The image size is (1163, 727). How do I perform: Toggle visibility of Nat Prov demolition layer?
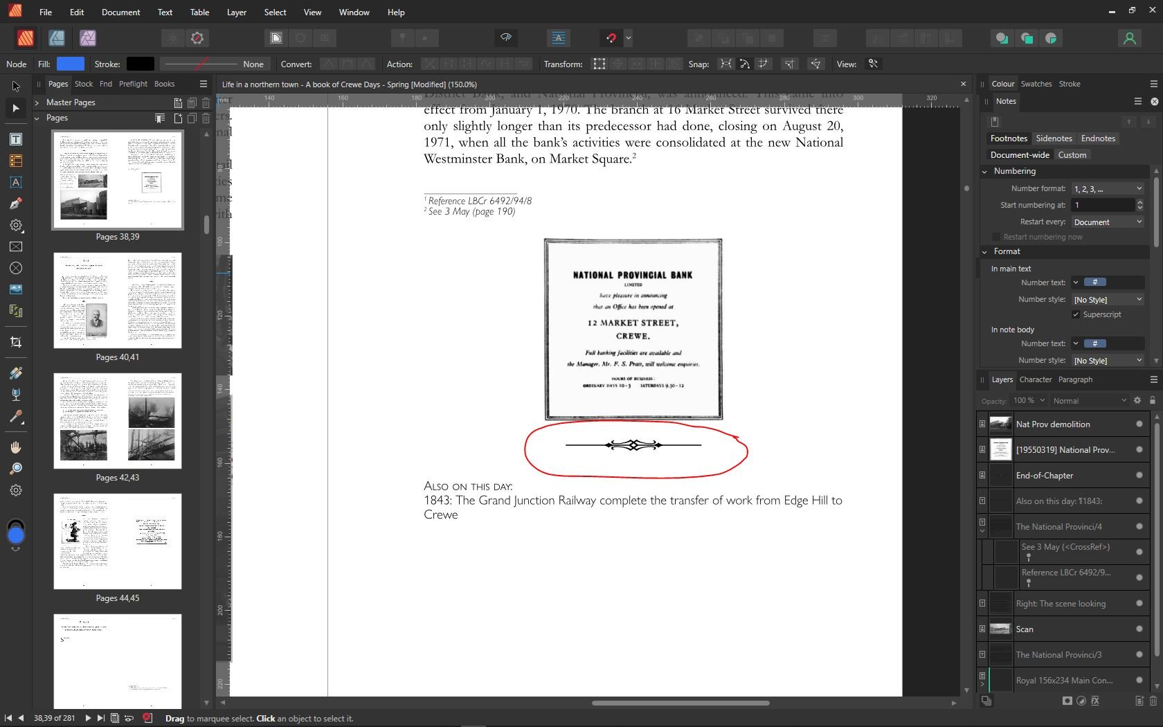1139,424
